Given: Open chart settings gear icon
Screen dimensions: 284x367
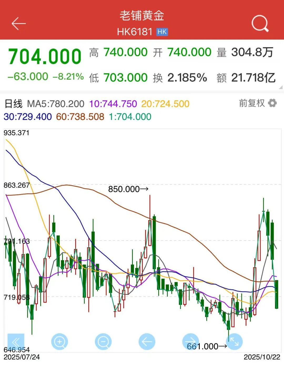Looking at the screenshot, I should point(272,103).
